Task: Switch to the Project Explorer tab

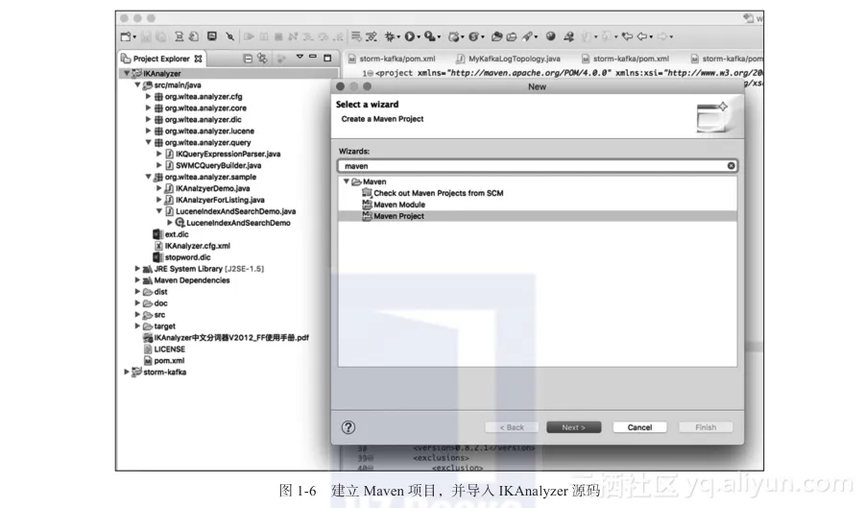Action: click(x=161, y=59)
